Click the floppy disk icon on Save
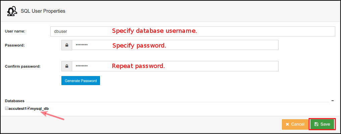 click(x=316, y=124)
